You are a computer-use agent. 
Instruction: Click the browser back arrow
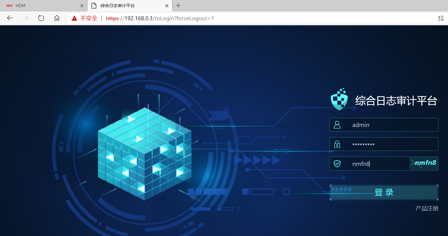10,18
